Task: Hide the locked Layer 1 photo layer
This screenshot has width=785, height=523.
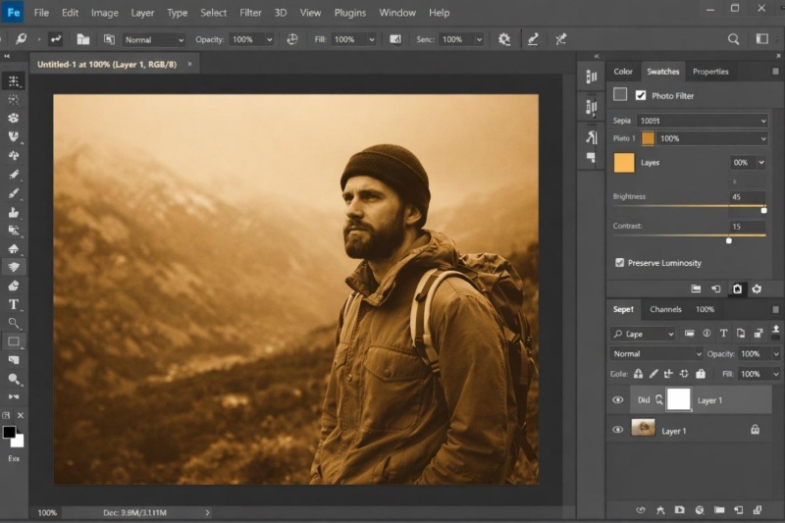Action: [618, 430]
